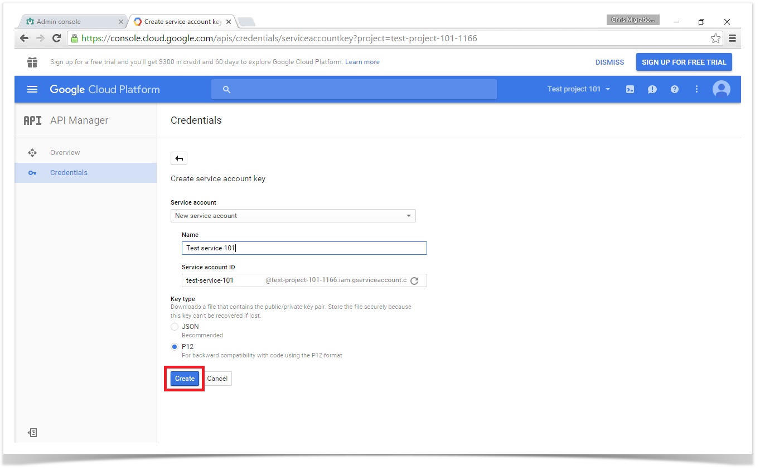Go back with browser back arrow
Screen dimensions: 760x470
pyautogui.click(x=24, y=38)
